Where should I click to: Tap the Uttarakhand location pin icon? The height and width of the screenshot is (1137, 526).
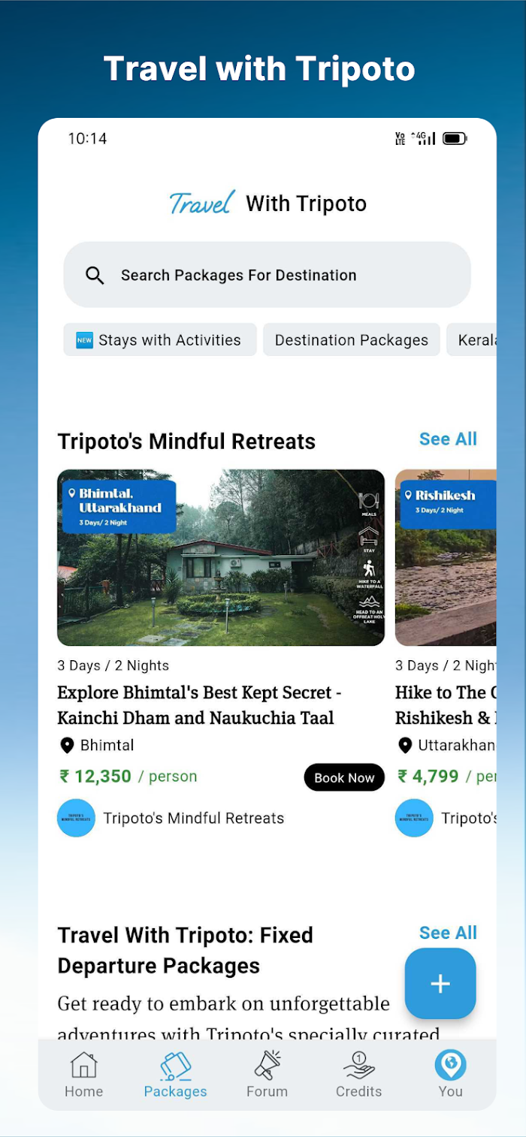coord(405,745)
